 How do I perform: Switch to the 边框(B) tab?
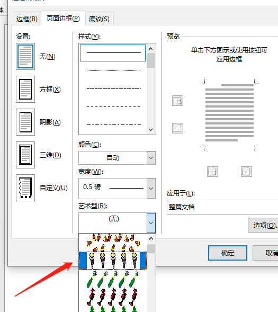click(26, 19)
